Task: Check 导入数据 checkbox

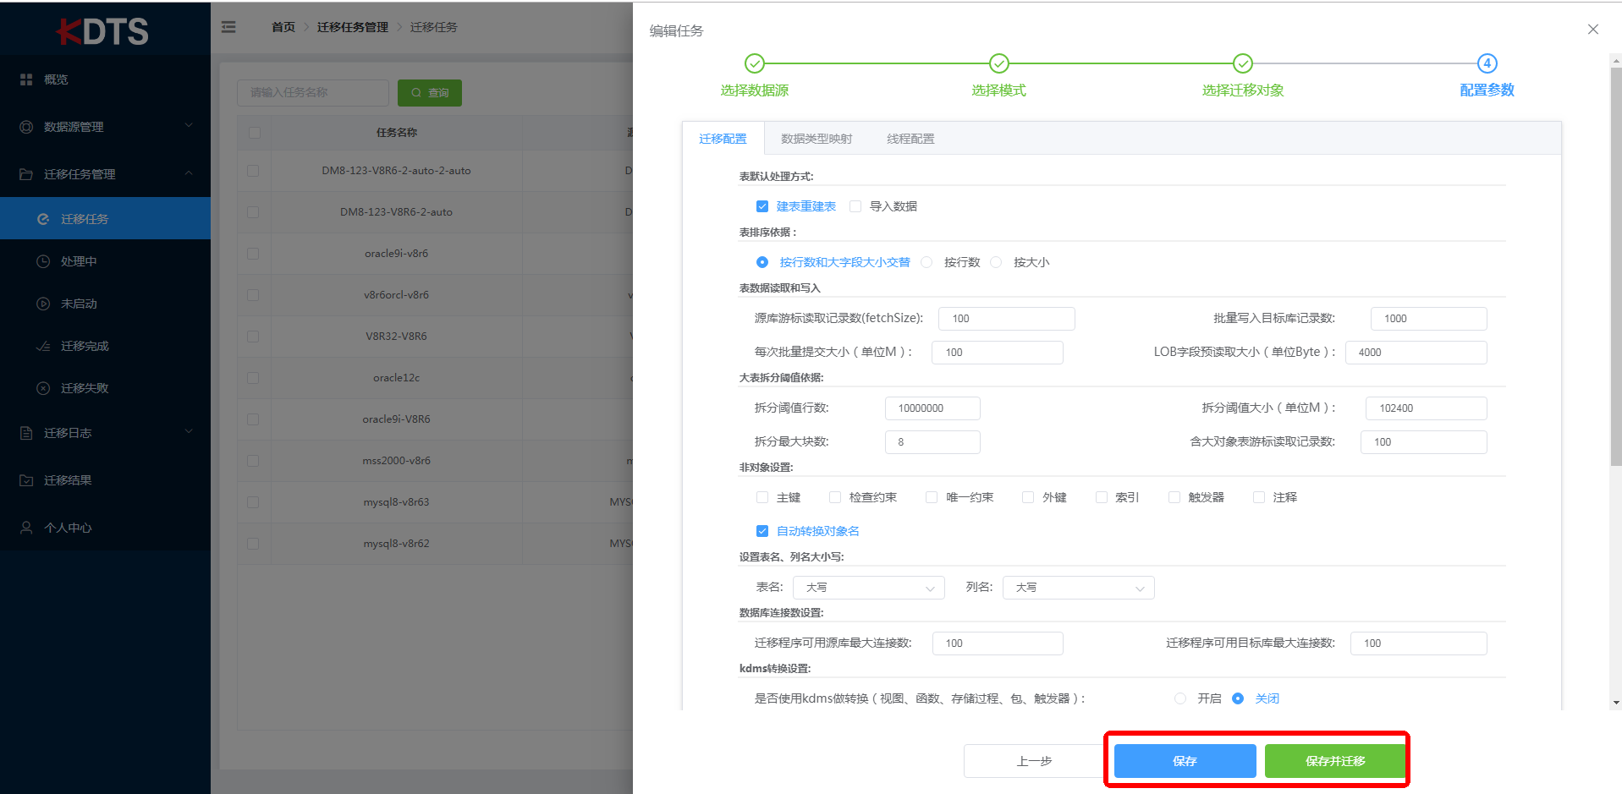Action: coord(855,206)
